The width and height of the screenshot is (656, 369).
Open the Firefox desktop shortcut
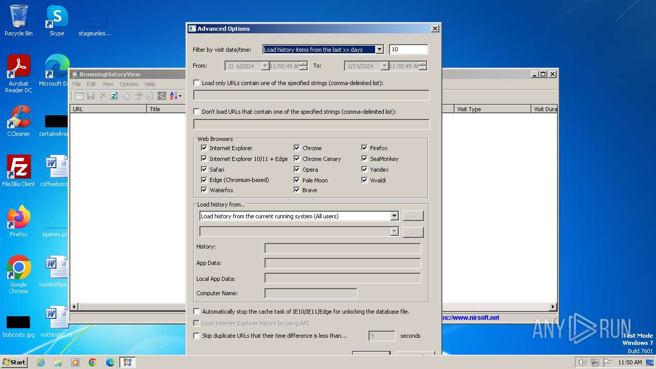18,221
